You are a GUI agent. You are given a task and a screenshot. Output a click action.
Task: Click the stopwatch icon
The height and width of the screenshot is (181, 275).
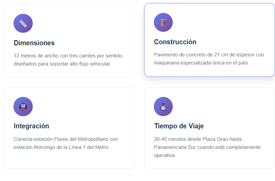163,107
